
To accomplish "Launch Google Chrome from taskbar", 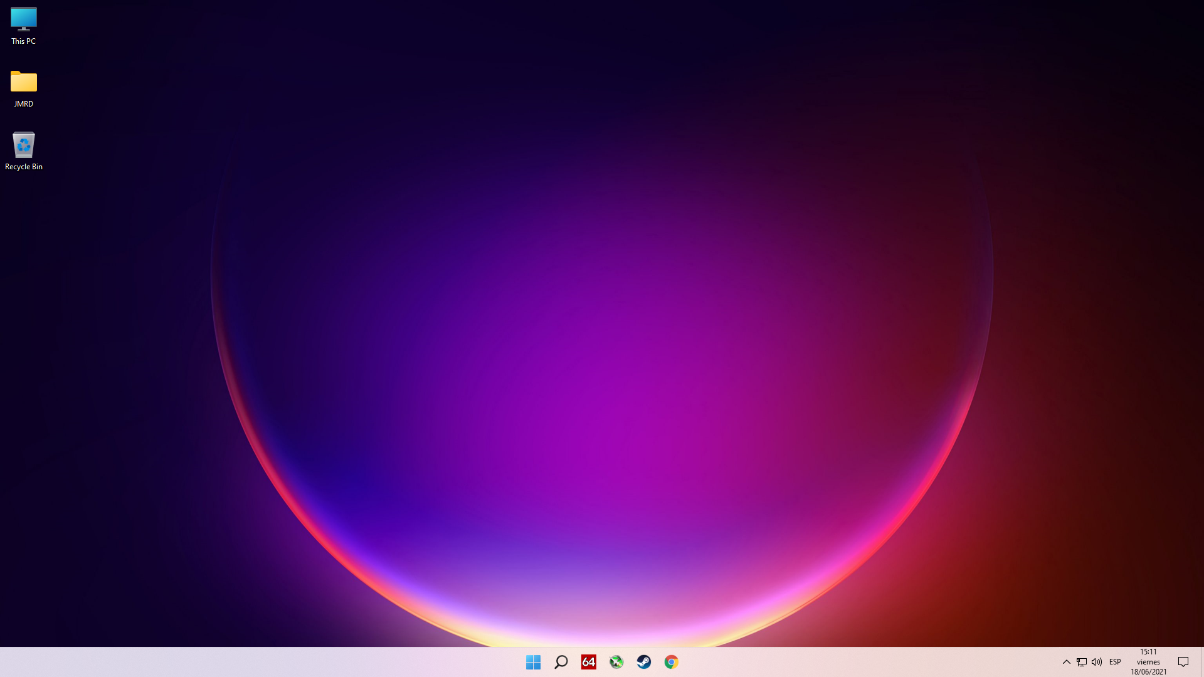I will pyautogui.click(x=671, y=662).
